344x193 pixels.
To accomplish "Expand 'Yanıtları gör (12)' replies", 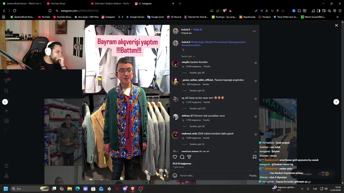I will click(x=197, y=109).
